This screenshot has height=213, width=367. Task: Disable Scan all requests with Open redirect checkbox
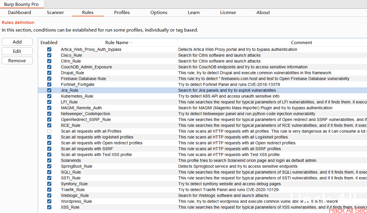click(49, 143)
